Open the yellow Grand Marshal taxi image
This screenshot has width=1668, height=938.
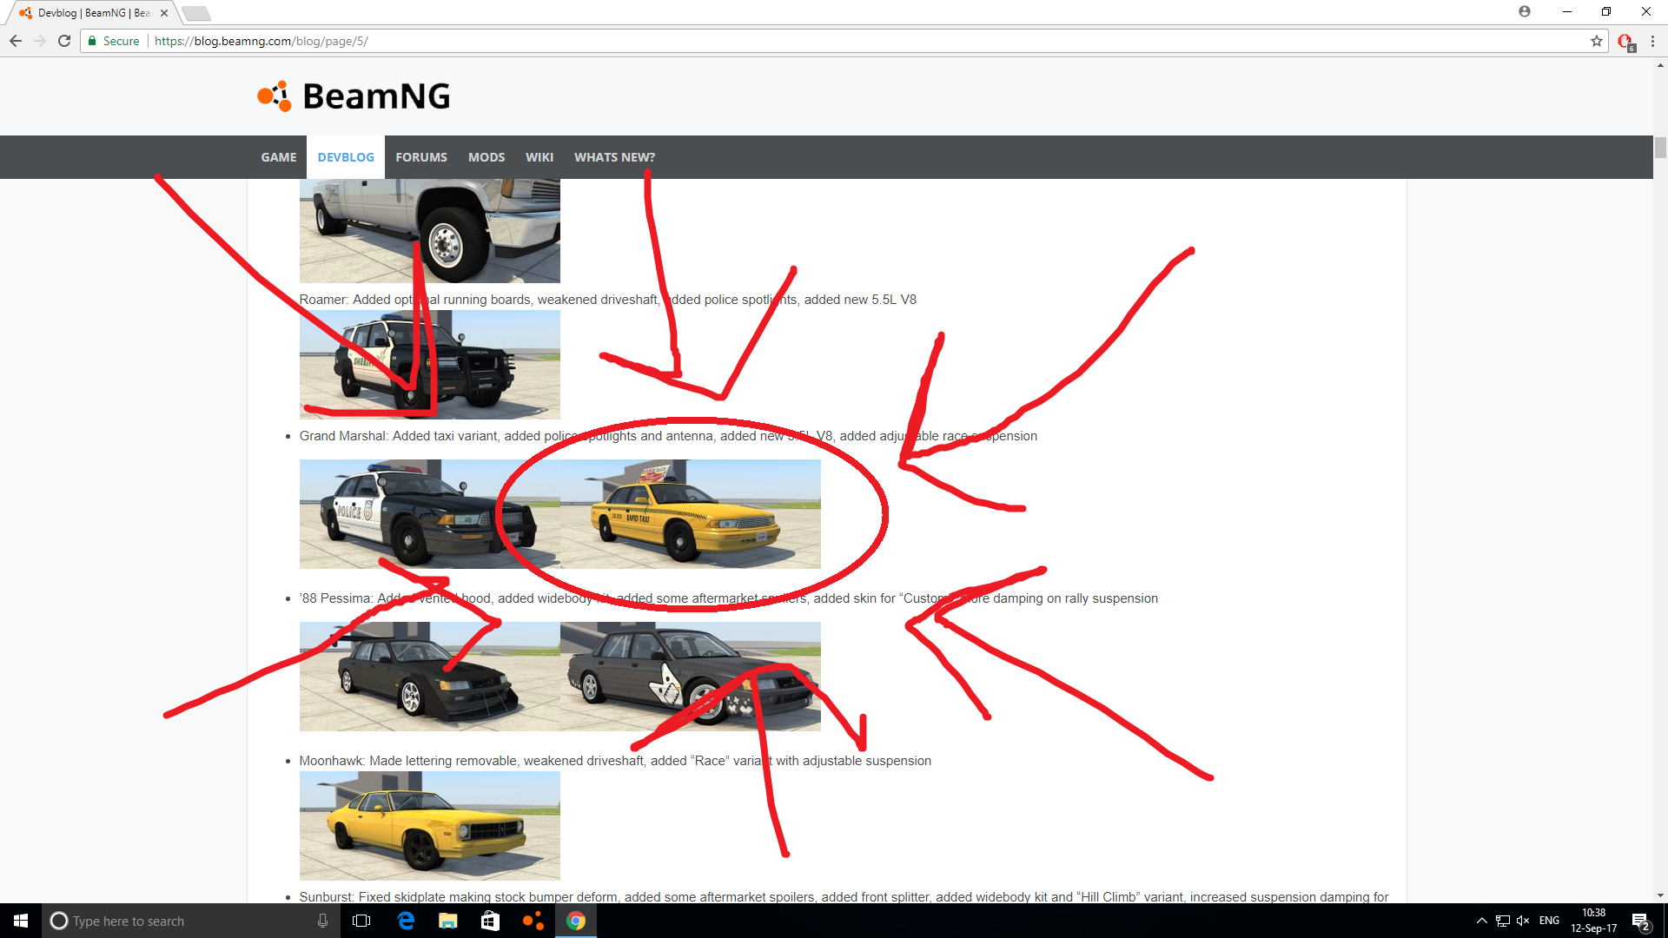click(691, 514)
